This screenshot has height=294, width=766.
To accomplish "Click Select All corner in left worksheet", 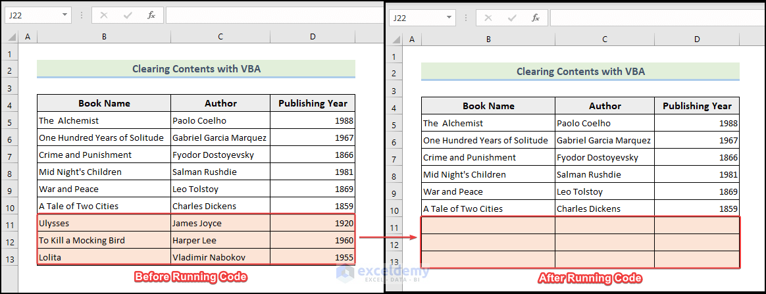I will 11,37.
